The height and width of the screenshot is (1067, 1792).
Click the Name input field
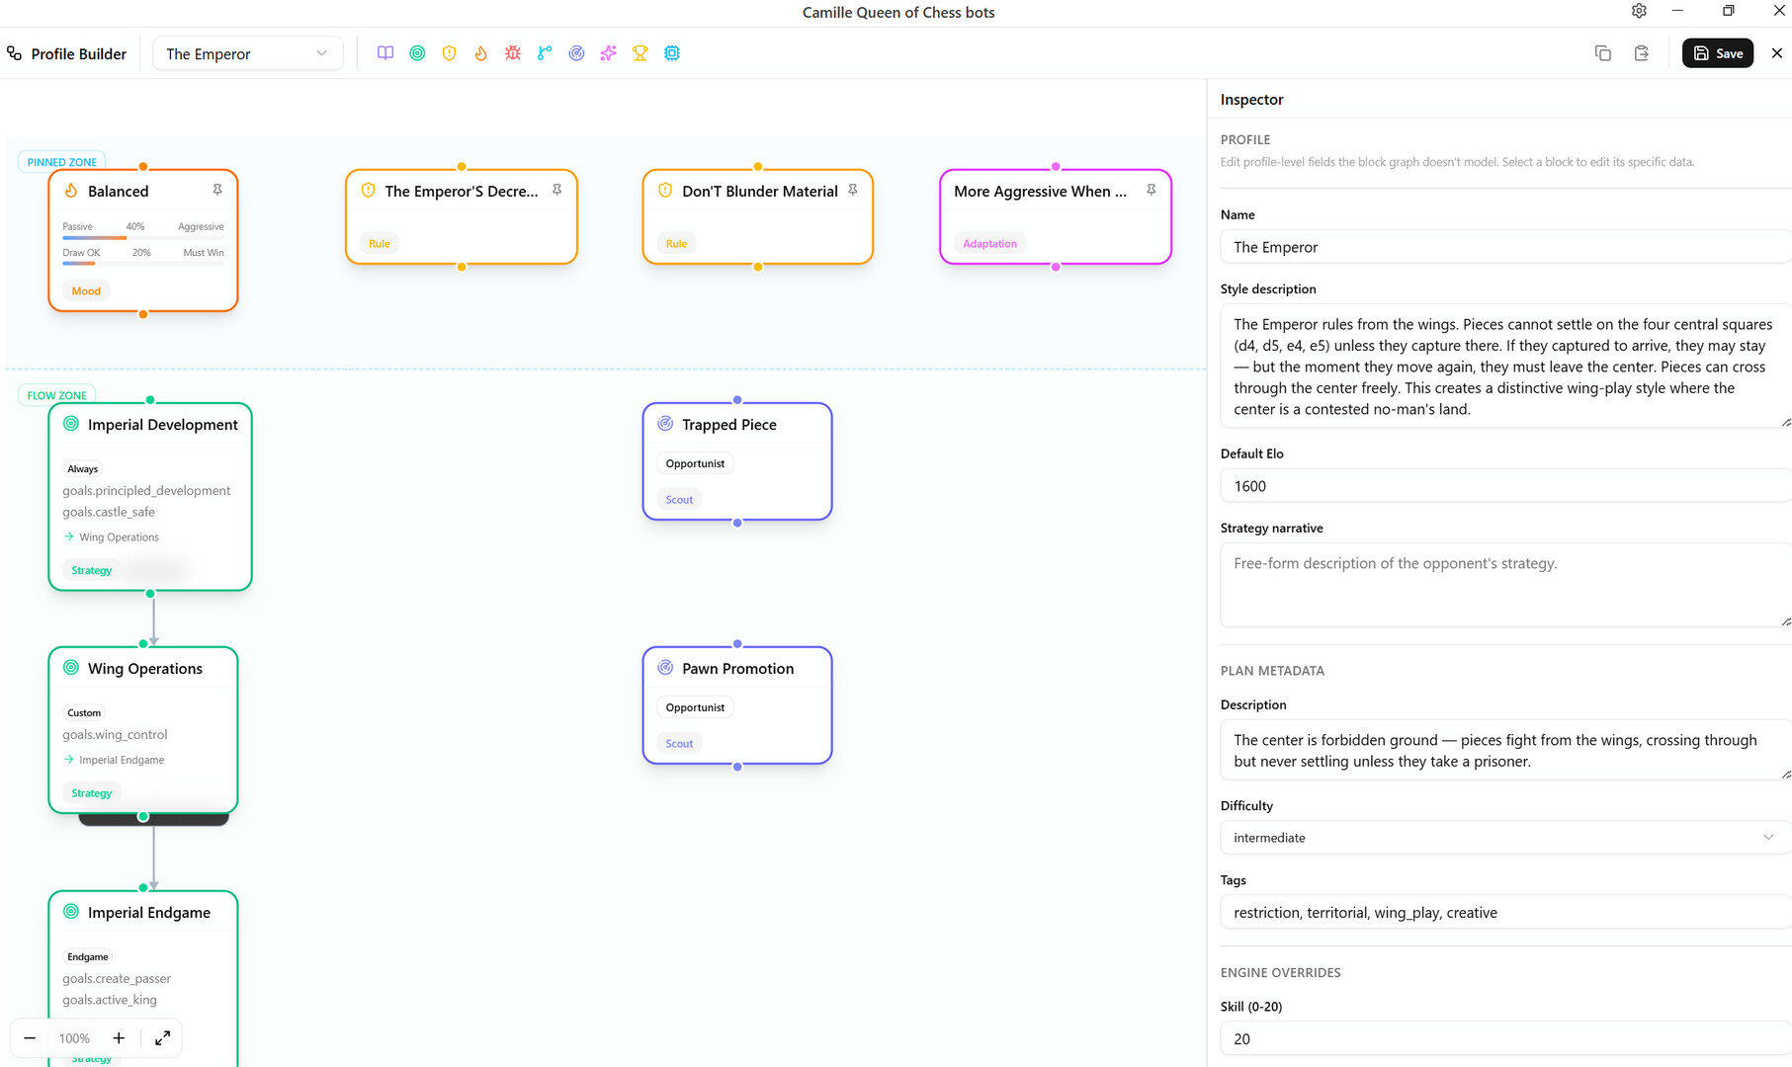(x=1505, y=247)
